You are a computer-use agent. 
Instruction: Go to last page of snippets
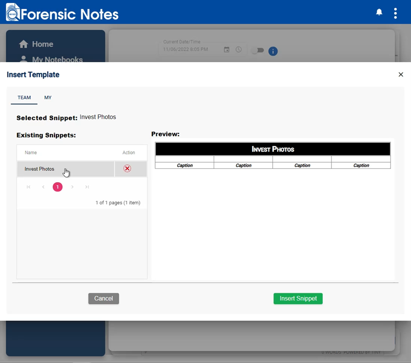click(x=87, y=187)
